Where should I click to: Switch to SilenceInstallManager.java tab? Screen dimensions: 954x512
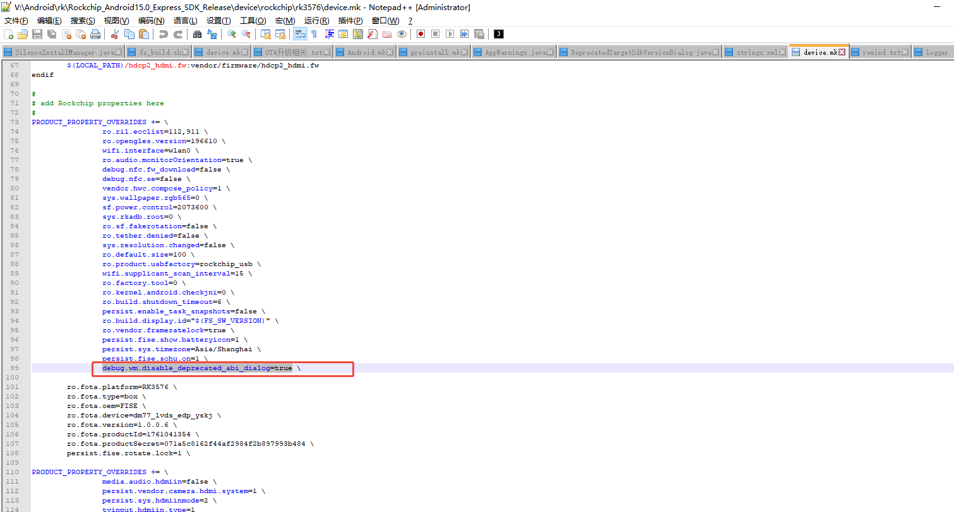tap(63, 52)
